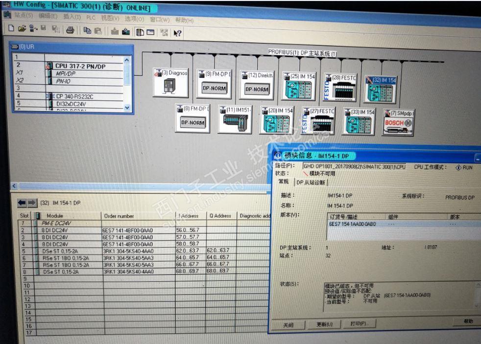Open the 选项(O) Options menu
481x344 pixels.
point(134,19)
